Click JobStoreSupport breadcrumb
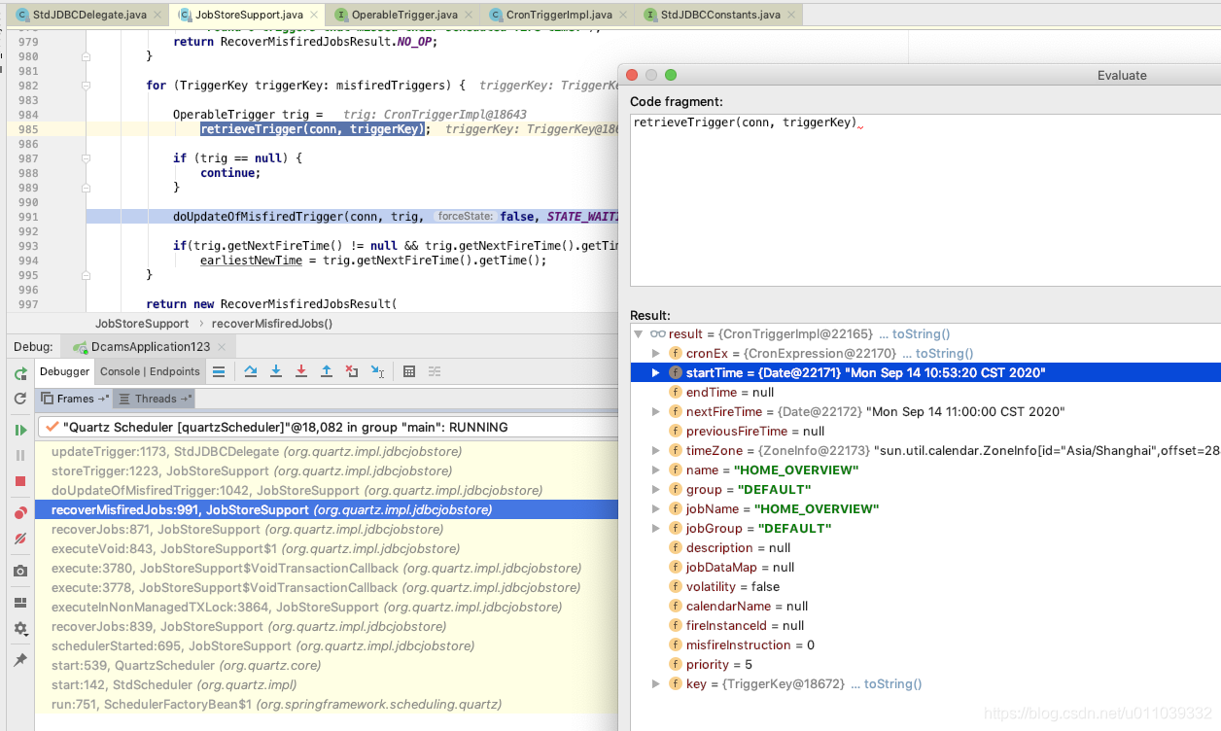Viewport: 1221px width, 731px height. pyautogui.click(x=142, y=324)
